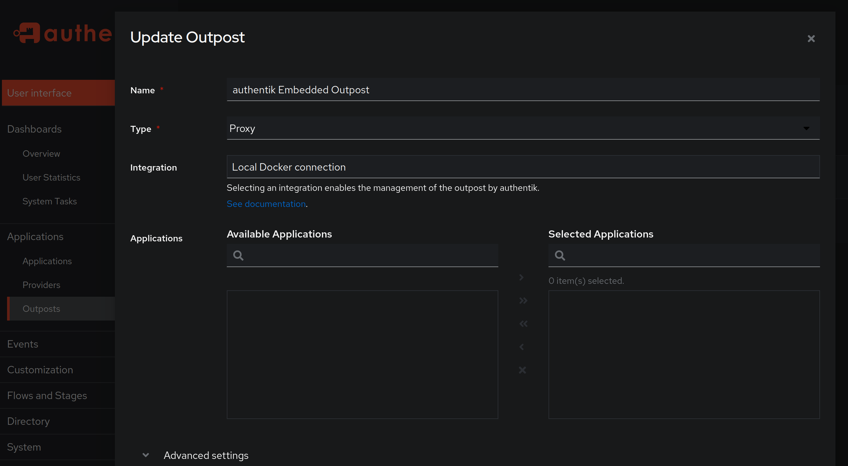
Task: Click the authentik logo icon
Action: (27, 33)
